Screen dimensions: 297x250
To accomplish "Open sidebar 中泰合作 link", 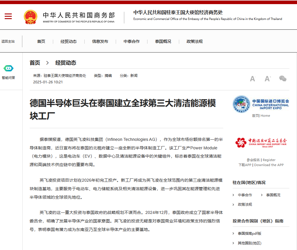I will tap(245, 195).
